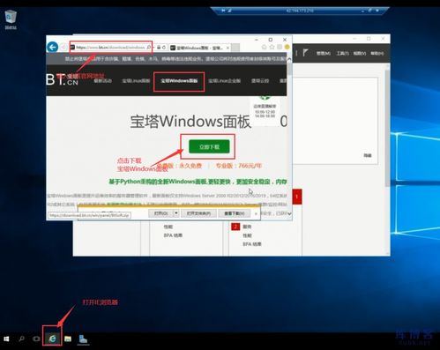The height and width of the screenshot is (350, 440).
Task: Click the 查看下载 button in download bar
Action: tap(235, 213)
